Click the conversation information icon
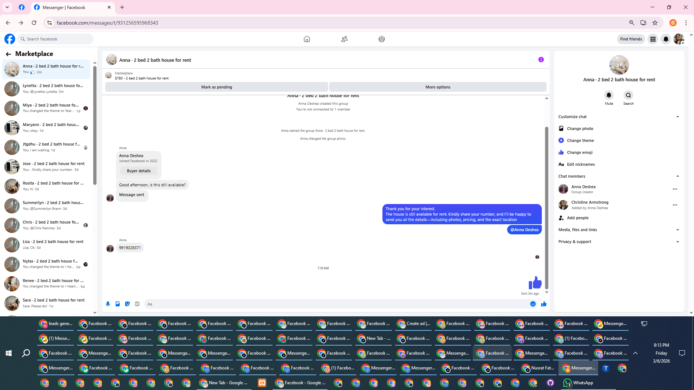This screenshot has width=694, height=390. tap(541, 60)
